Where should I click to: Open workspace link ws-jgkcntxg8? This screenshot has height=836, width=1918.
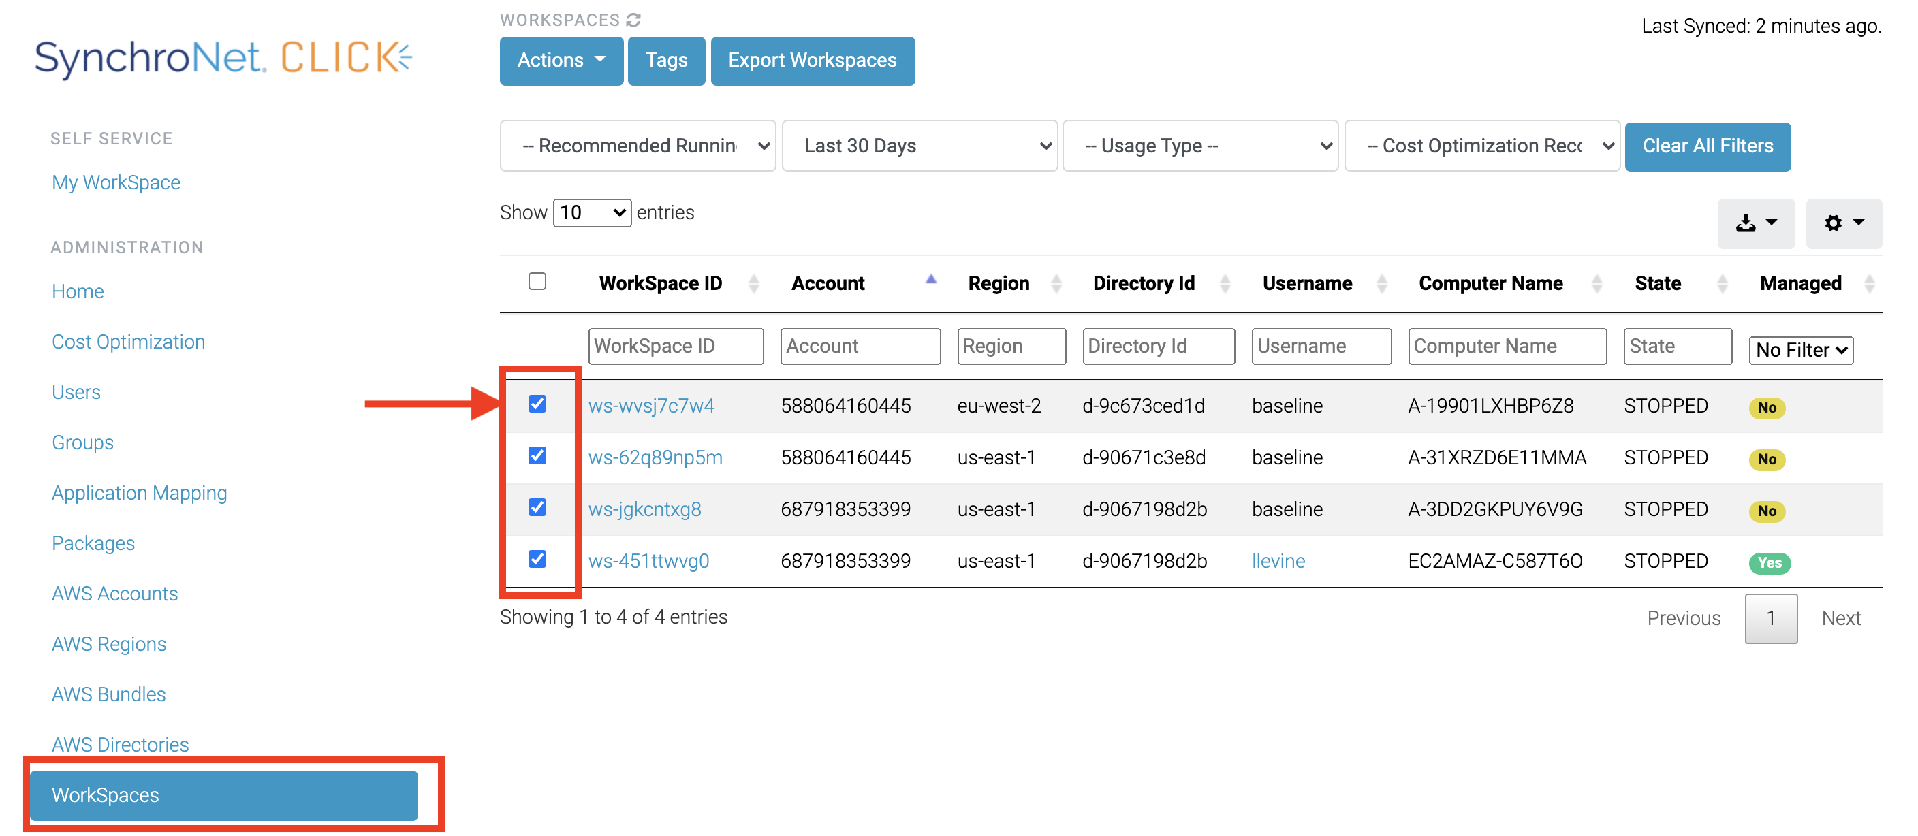click(645, 509)
